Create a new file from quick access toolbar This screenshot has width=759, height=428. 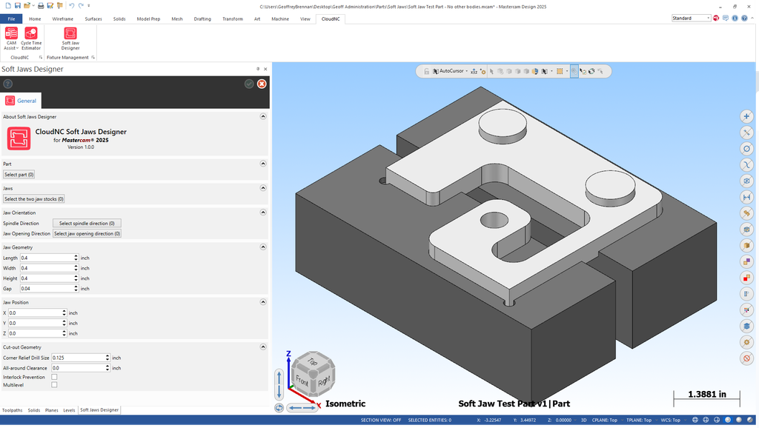[8, 6]
